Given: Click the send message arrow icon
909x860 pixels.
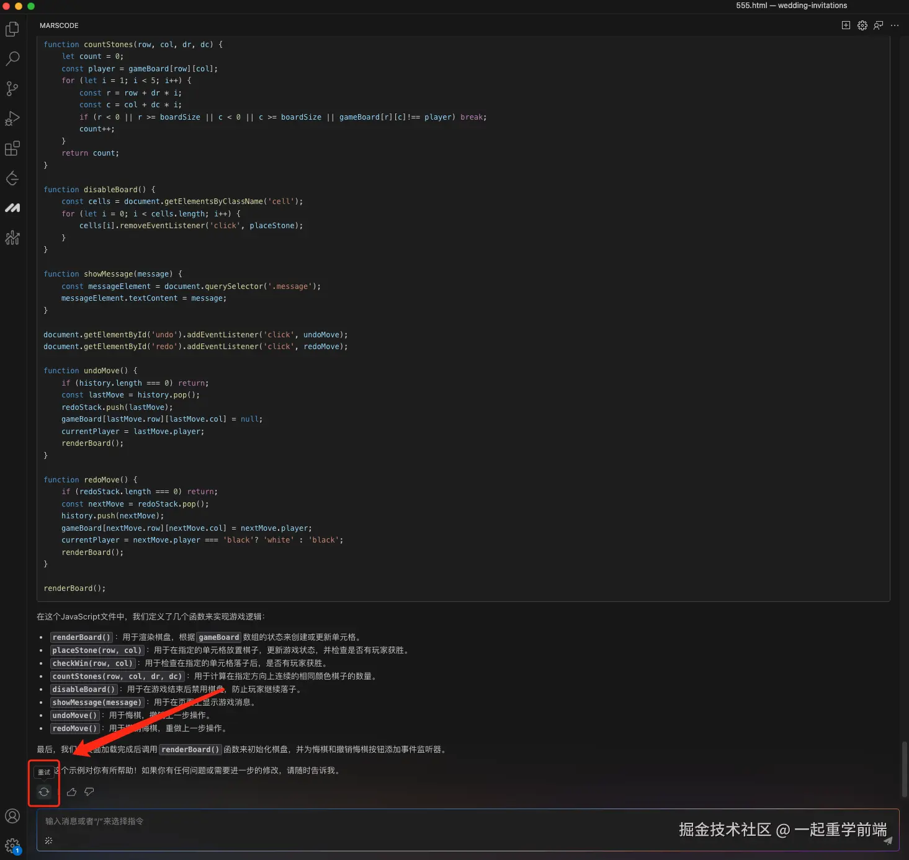Looking at the screenshot, I should point(888,841).
